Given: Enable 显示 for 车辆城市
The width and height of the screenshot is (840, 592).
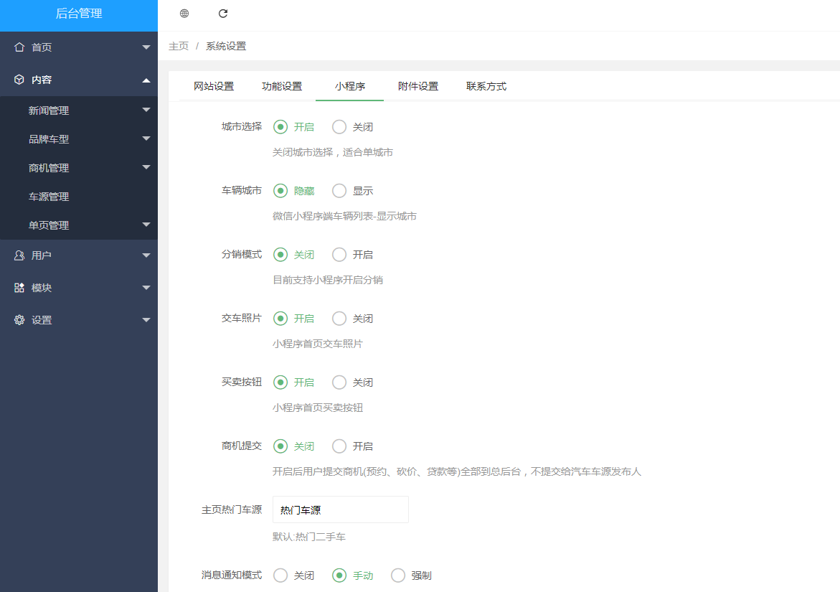Looking at the screenshot, I should pos(339,190).
